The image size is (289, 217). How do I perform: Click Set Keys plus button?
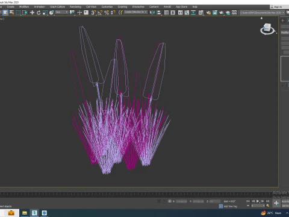pyautogui.click(x=276, y=203)
